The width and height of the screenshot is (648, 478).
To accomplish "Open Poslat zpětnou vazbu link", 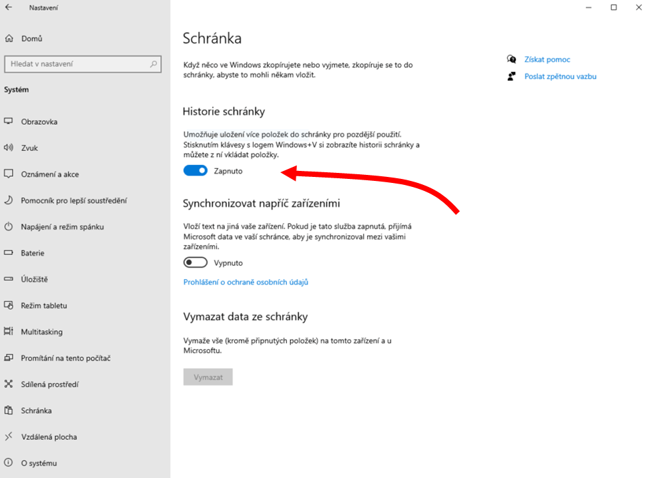I will point(560,77).
